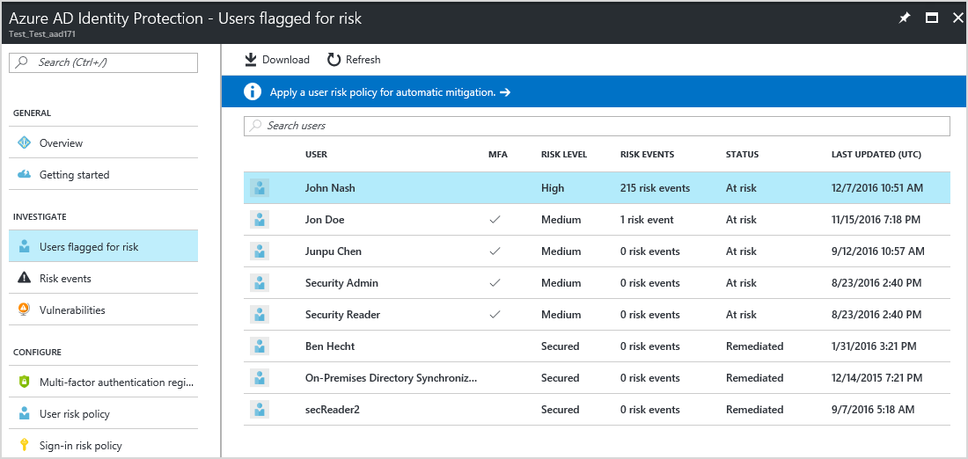Select the Ben Hecht user row
Screen dimensions: 968x459
tap(597, 346)
